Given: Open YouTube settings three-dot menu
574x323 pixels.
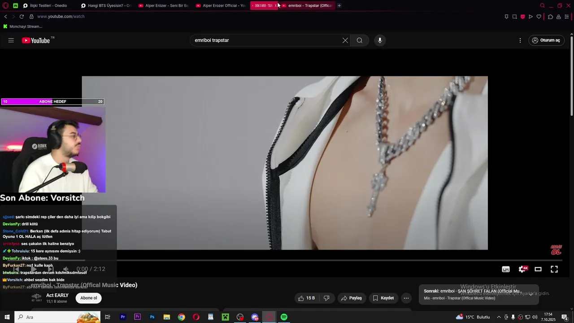Looking at the screenshot, I should [x=520, y=40].
